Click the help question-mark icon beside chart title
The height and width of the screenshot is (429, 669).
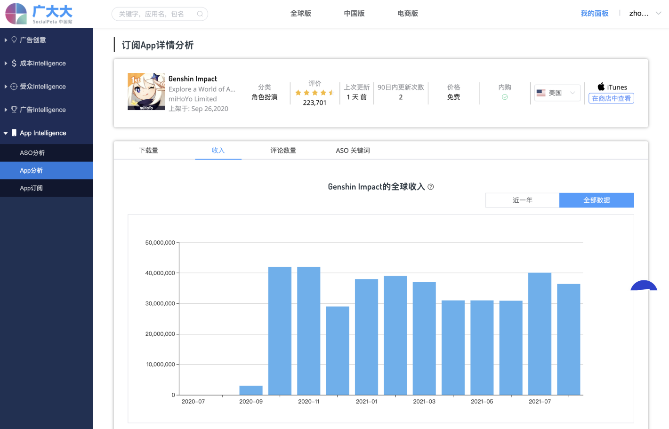pyautogui.click(x=431, y=187)
